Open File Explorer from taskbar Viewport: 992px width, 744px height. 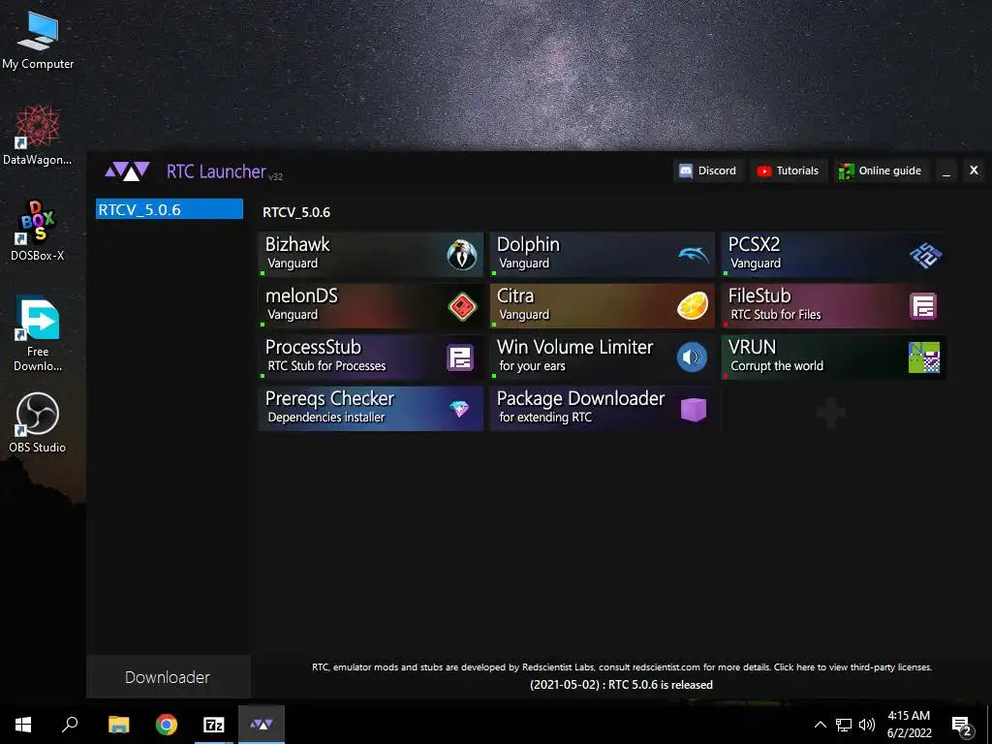click(x=118, y=725)
